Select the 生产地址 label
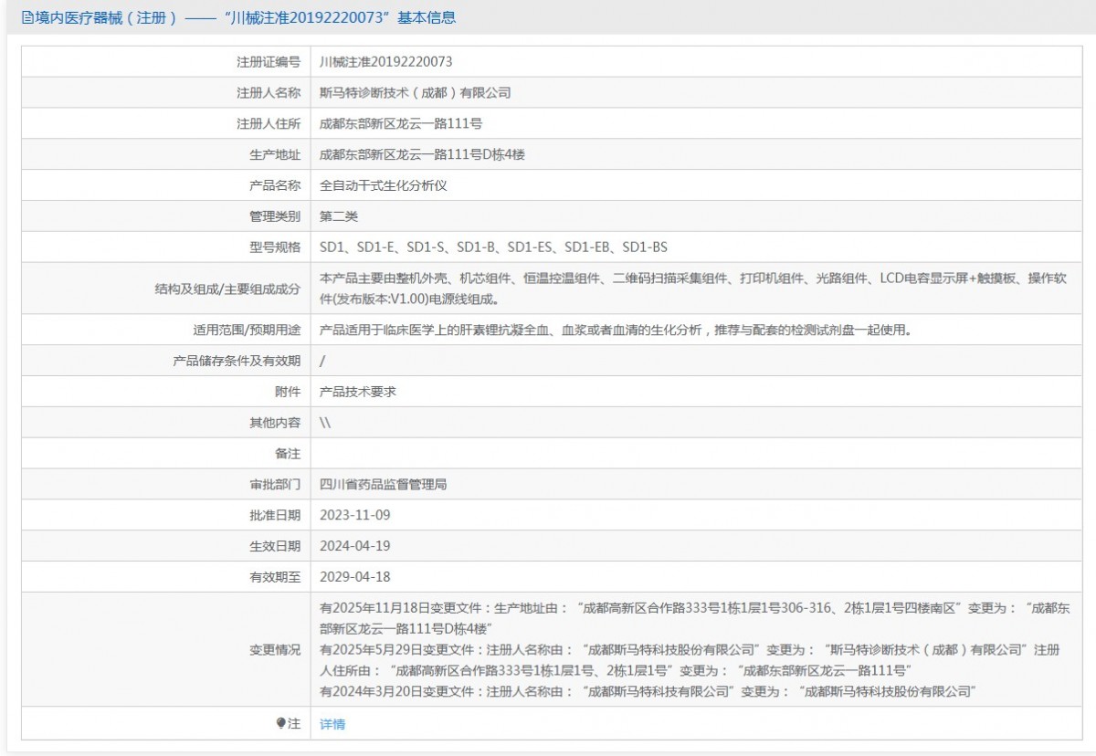This screenshot has height=756, width=1096. tap(275, 154)
